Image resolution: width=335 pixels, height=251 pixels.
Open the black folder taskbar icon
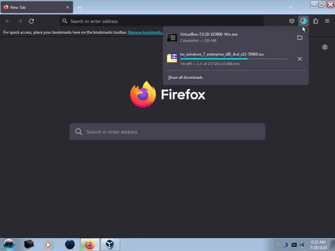pos(29,244)
